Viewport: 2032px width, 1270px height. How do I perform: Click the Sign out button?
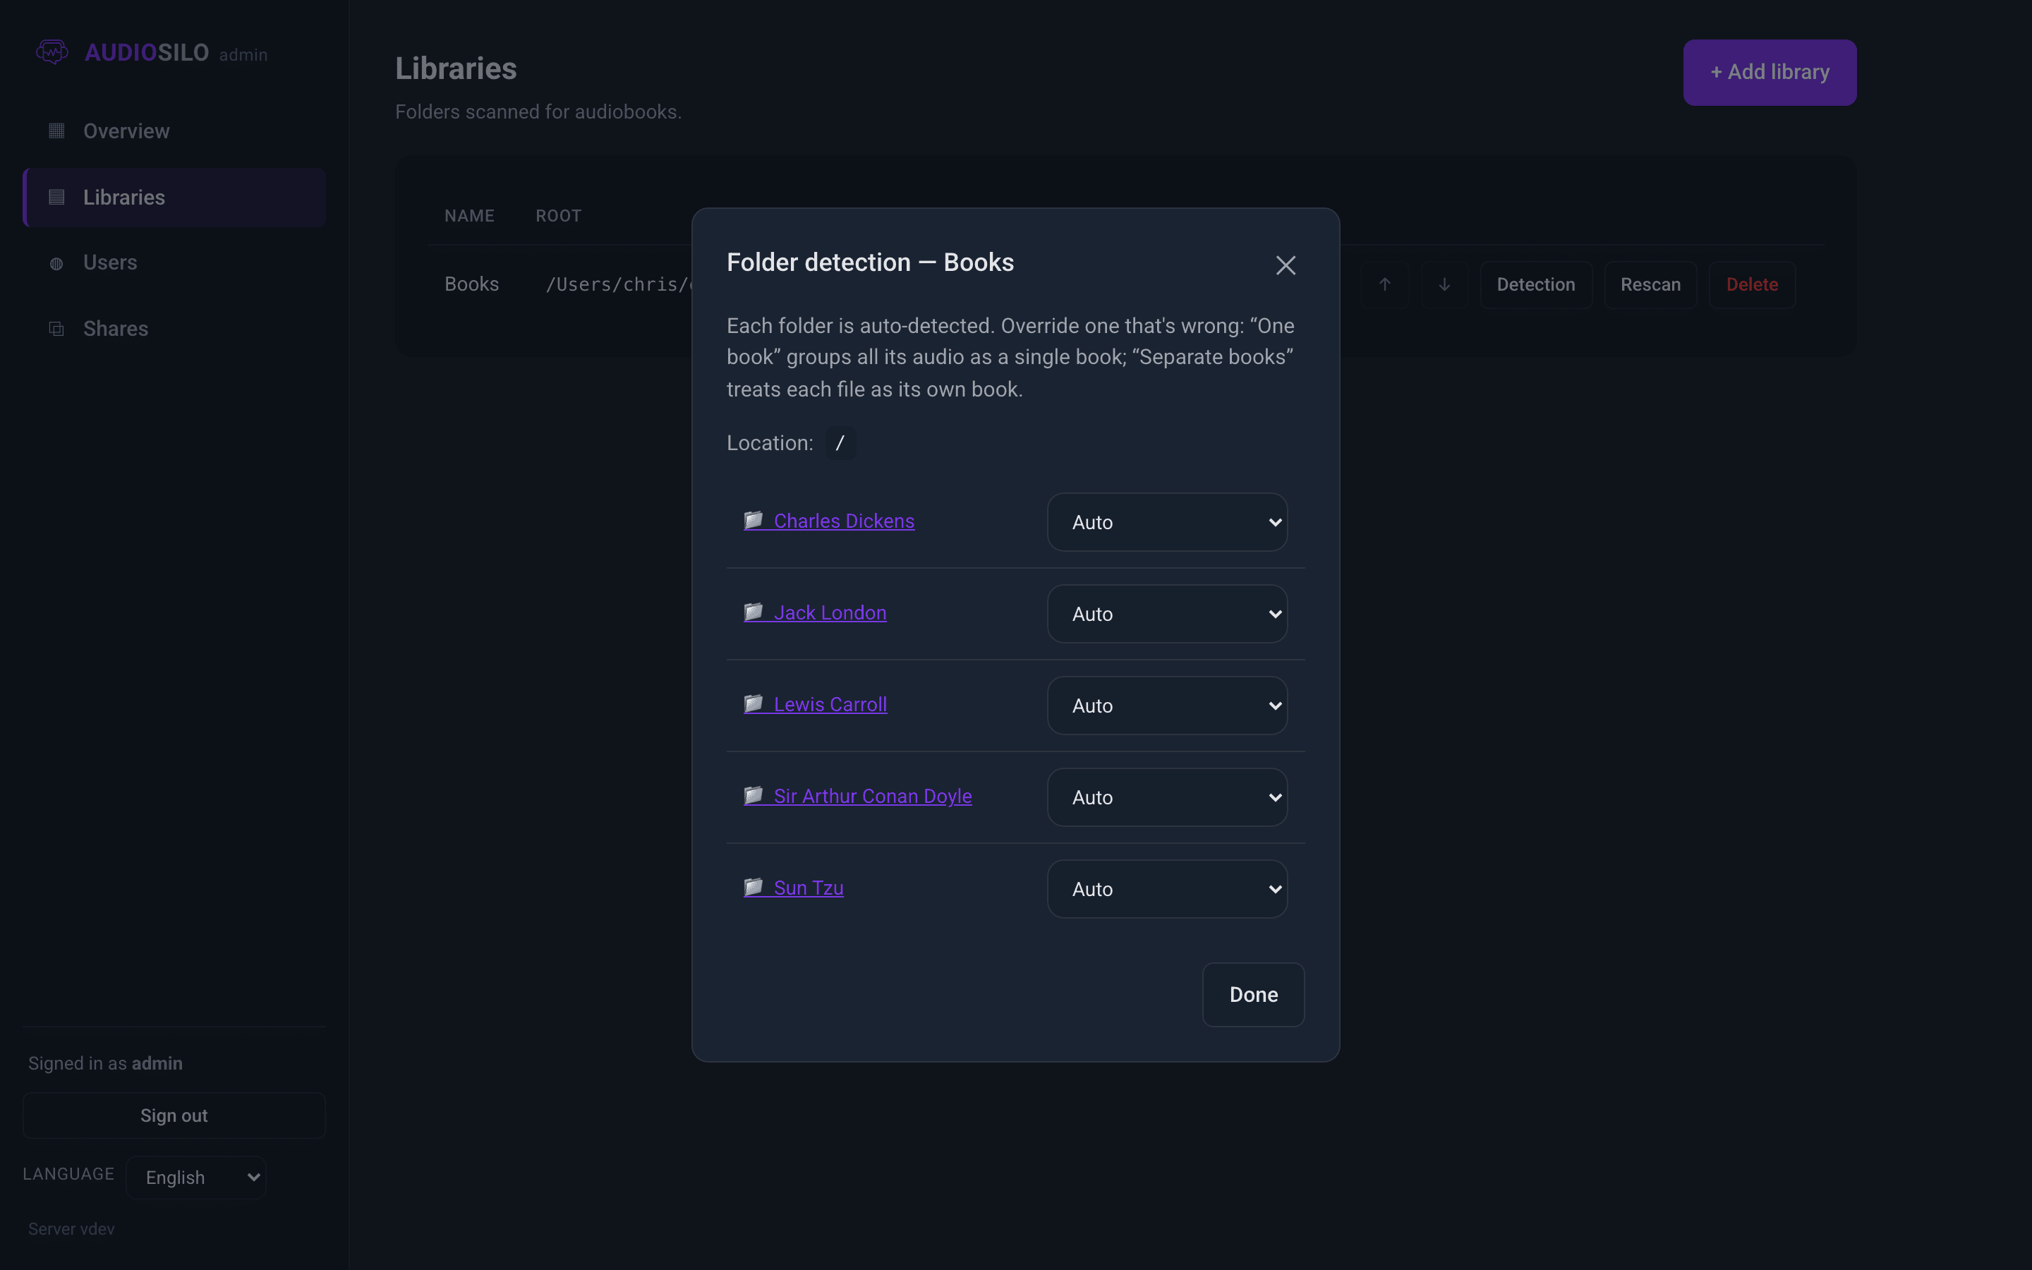click(174, 1115)
